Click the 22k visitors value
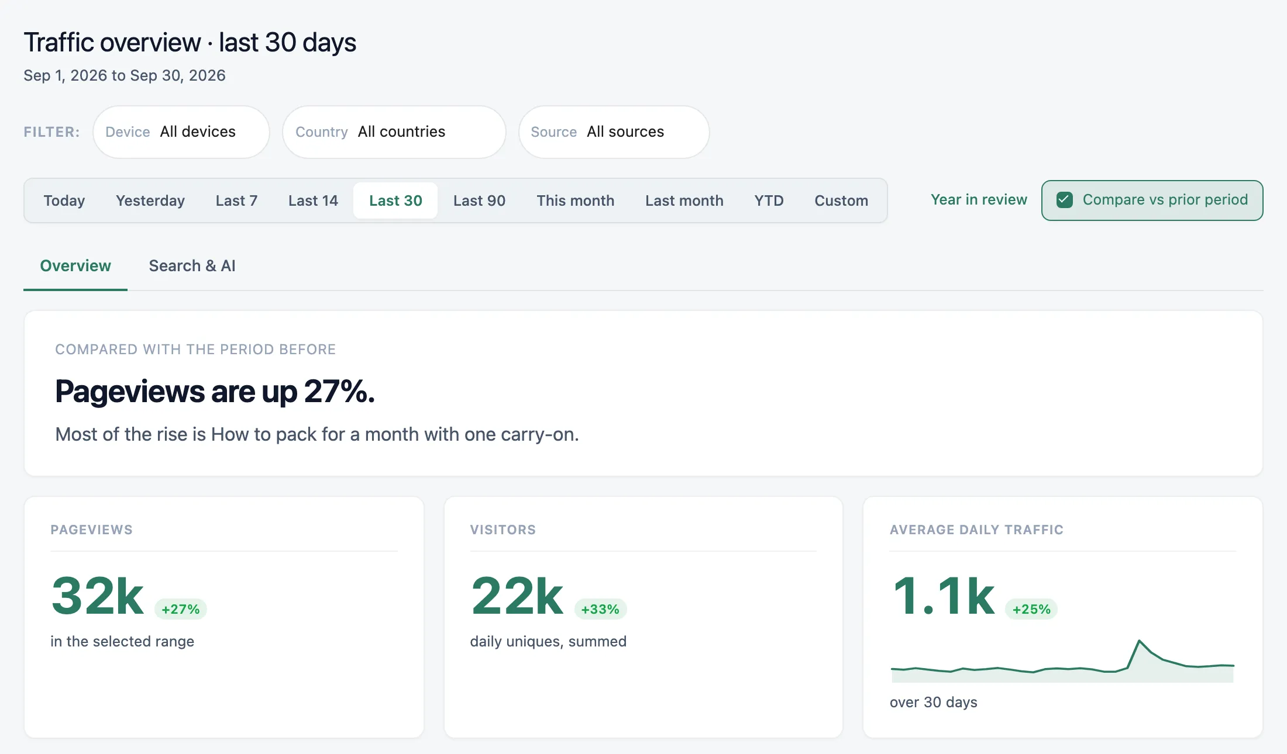The image size is (1287, 754). (x=517, y=596)
